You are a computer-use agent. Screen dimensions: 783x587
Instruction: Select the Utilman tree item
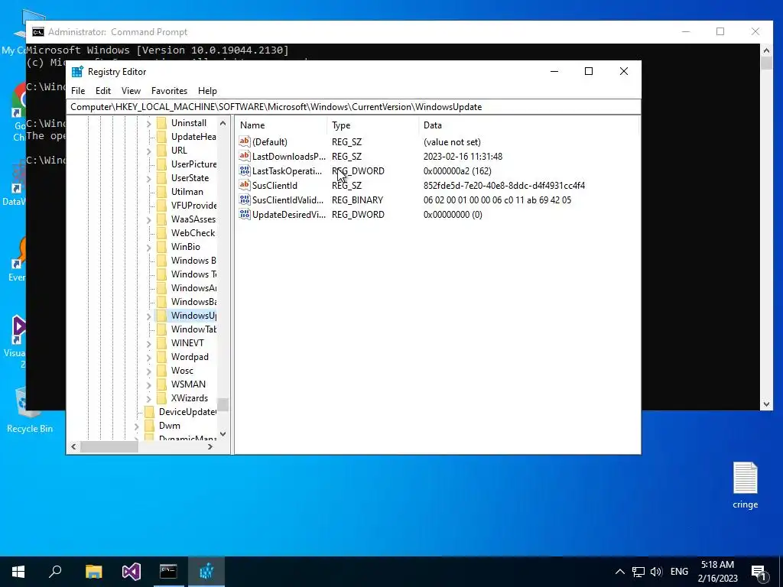tap(187, 192)
